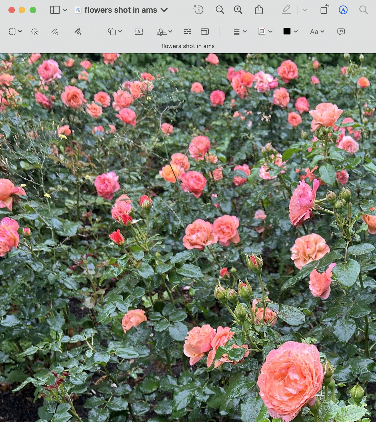Screen dimensions: 376x422
Task: Maximize the window with the green button
Action: click(x=33, y=10)
